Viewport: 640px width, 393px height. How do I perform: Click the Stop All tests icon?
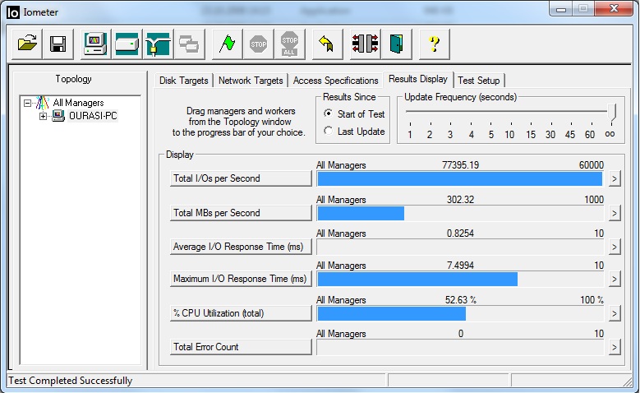[290, 44]
